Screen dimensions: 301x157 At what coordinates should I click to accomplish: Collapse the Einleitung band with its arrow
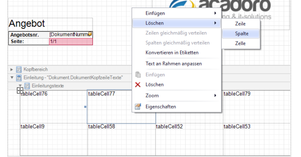[12, 78]
